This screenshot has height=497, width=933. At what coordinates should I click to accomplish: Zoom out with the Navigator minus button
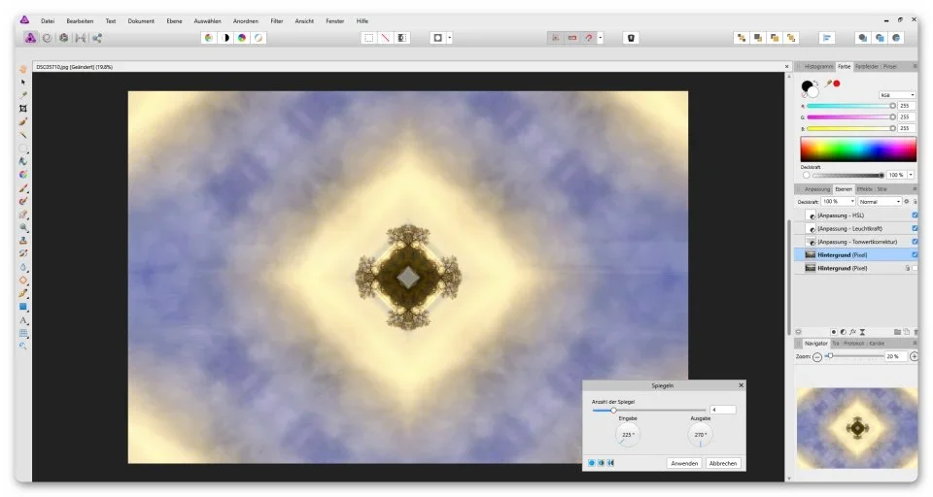(x=817, y=356)
